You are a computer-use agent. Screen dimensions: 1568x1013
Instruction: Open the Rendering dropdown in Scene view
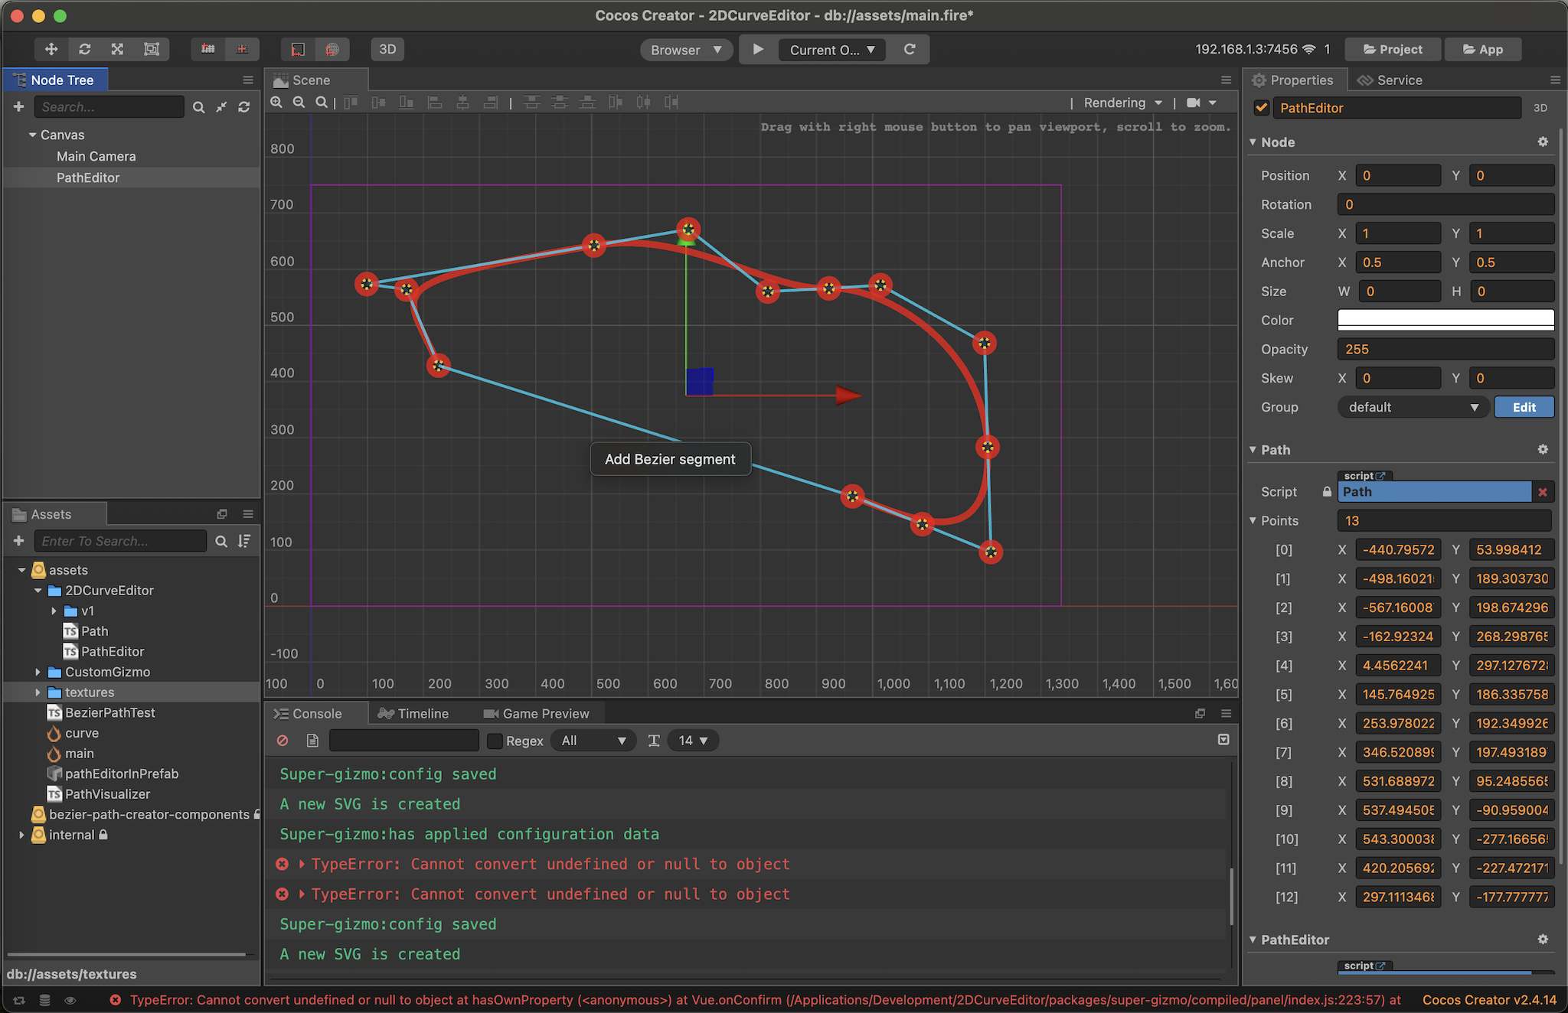point(1121,102)
